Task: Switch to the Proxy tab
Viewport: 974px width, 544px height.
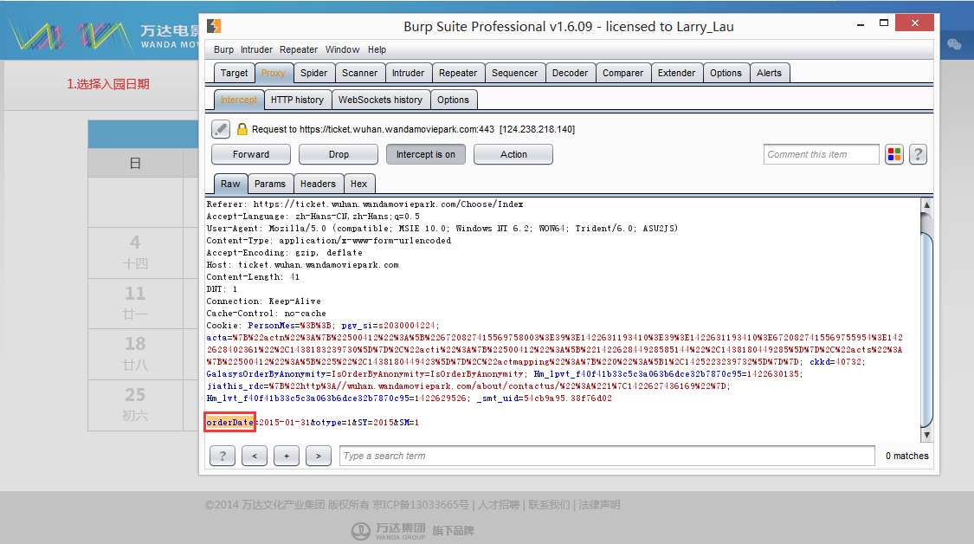Action: [x=274, y=73]
